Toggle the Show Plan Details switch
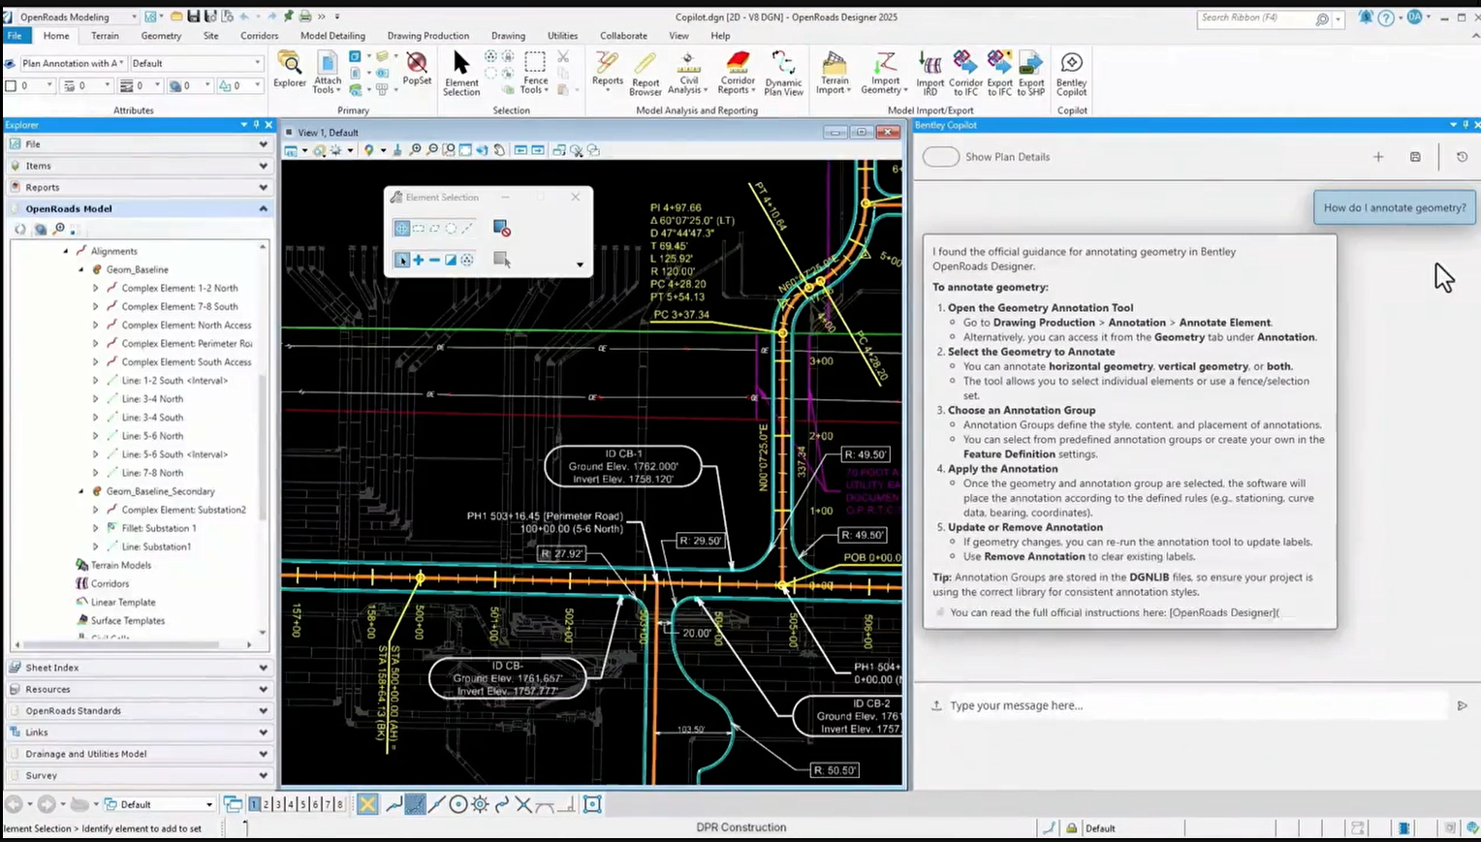This screenshot has width=1481, height=842. click(940, 156)
